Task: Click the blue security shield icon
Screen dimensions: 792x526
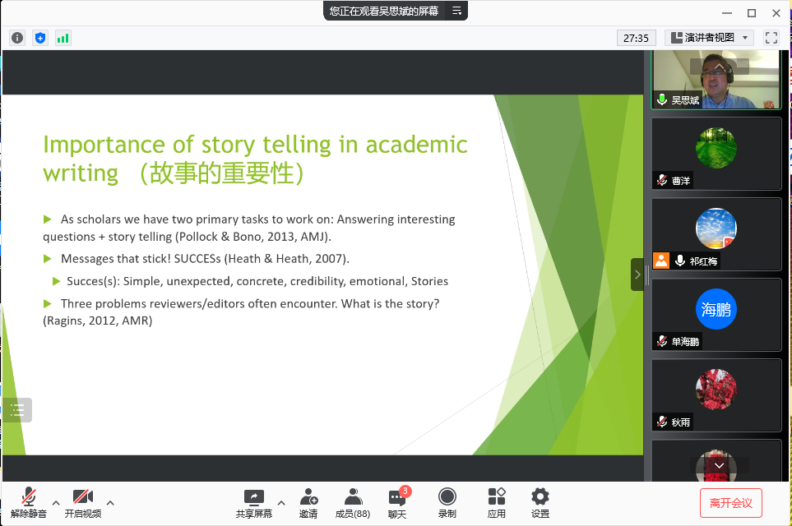Action: tap(40, 38)
